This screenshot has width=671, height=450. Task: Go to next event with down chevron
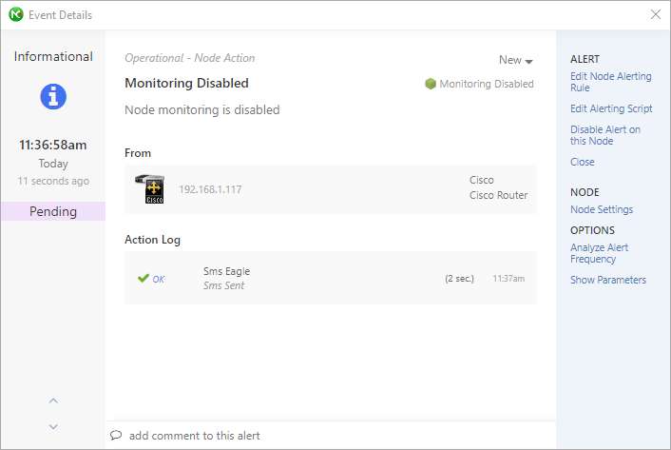tap(53, 426)
